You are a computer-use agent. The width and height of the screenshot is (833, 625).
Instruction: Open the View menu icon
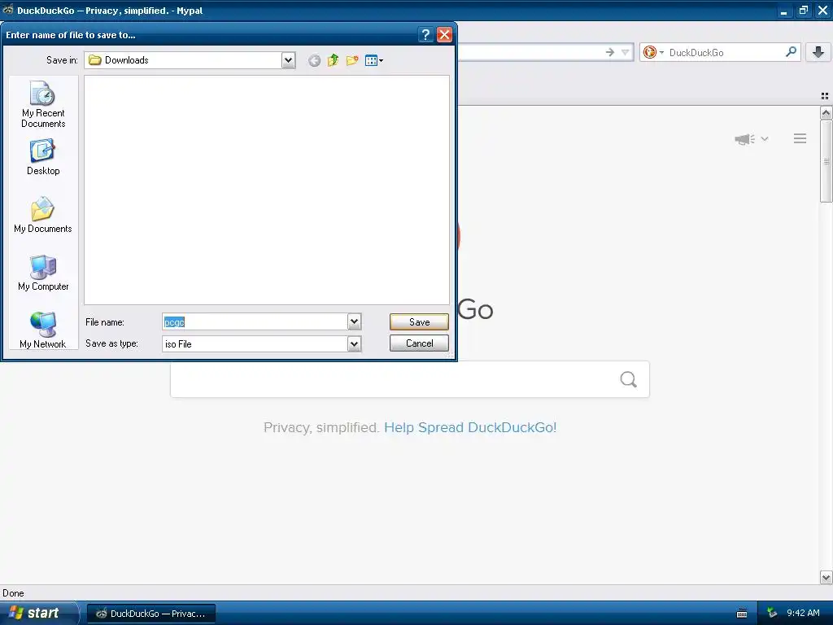374,60
